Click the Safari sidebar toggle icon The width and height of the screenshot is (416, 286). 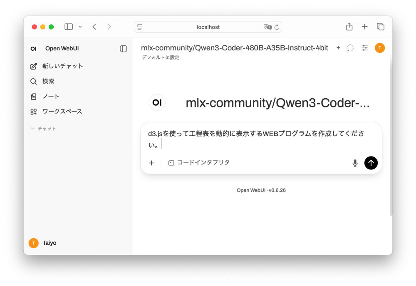(69, 27)
